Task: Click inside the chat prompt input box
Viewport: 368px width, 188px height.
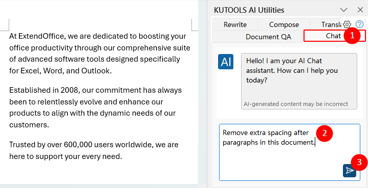Action: [290, 152]
